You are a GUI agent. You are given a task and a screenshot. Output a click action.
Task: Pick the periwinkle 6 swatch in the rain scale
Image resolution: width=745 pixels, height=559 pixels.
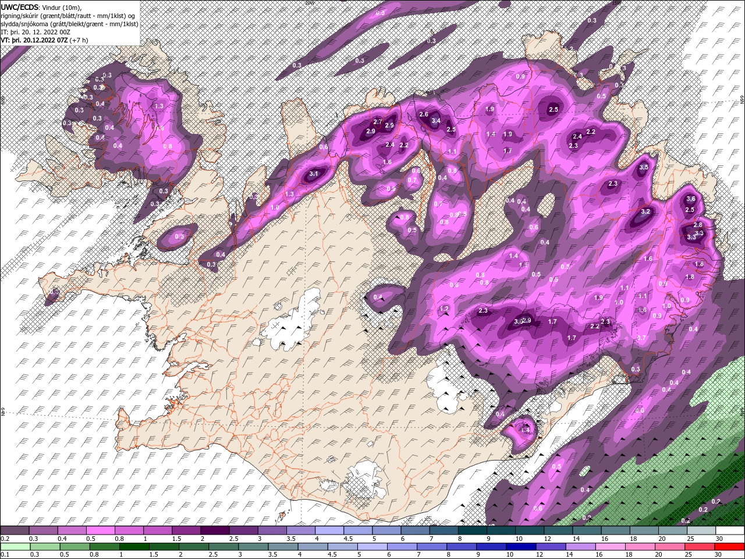pos(402,547)
